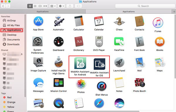The width and height of the screenshot is (176, 112).
Task: Click the main vertical scrollbar
Action: [175, 46]
